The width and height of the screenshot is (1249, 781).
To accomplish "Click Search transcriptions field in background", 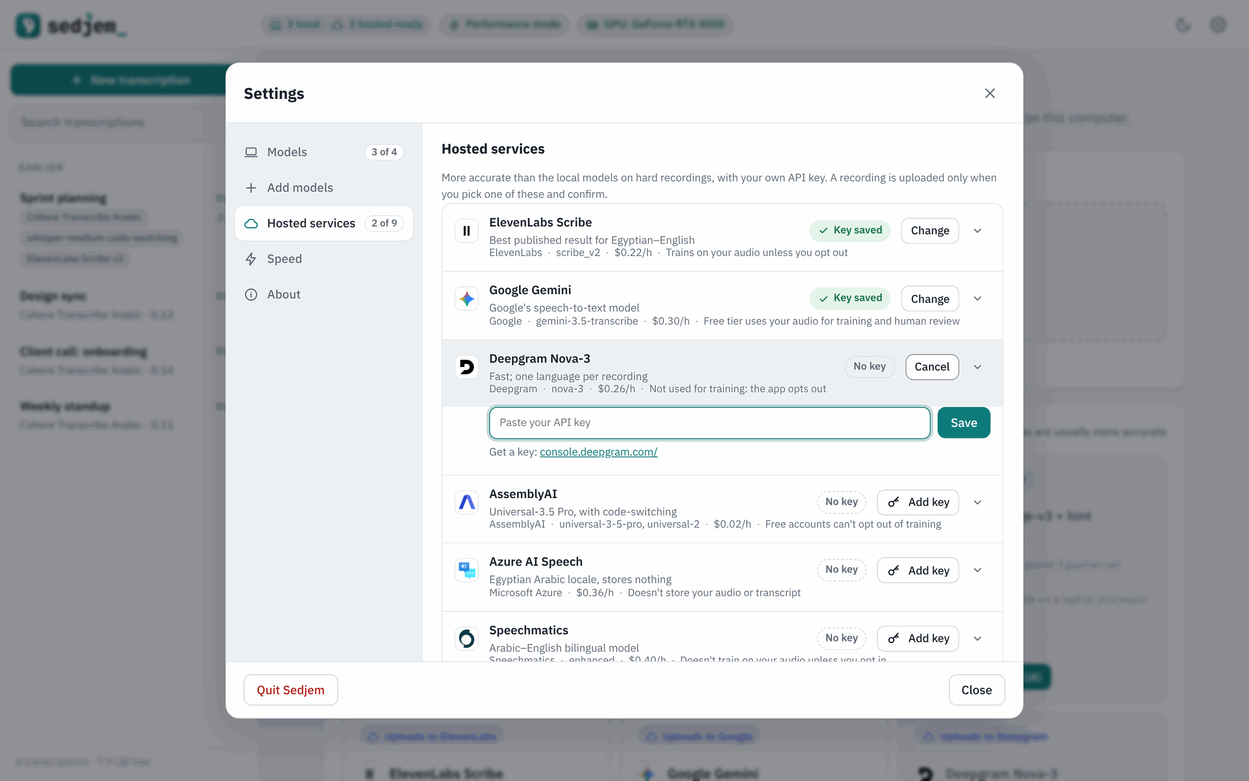I will click(x=117, y=122).
